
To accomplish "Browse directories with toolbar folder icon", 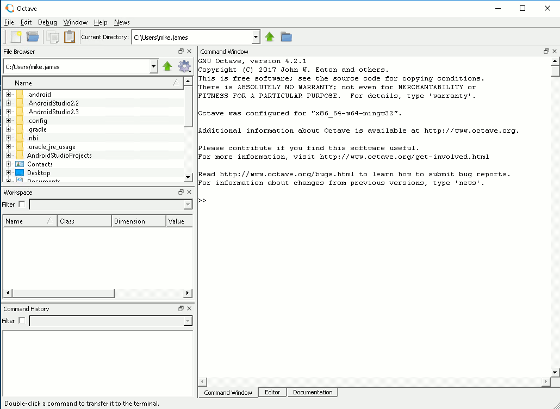I will coord(286,37).
